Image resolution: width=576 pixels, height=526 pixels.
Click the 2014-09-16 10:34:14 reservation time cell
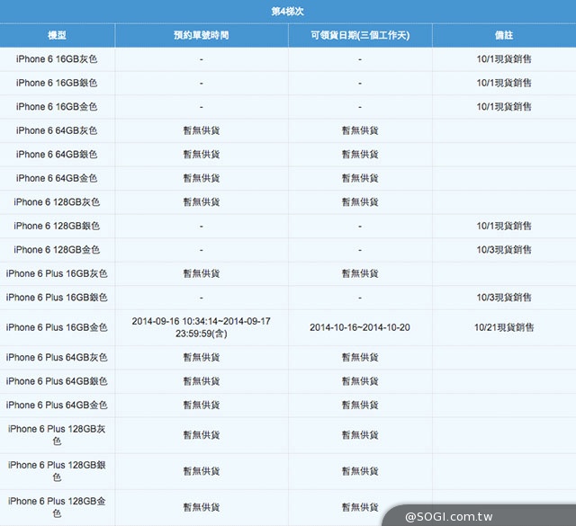pos(202,327)
